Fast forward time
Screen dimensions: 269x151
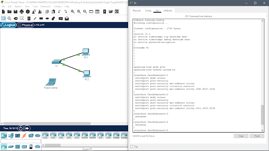tap(27, 128)
